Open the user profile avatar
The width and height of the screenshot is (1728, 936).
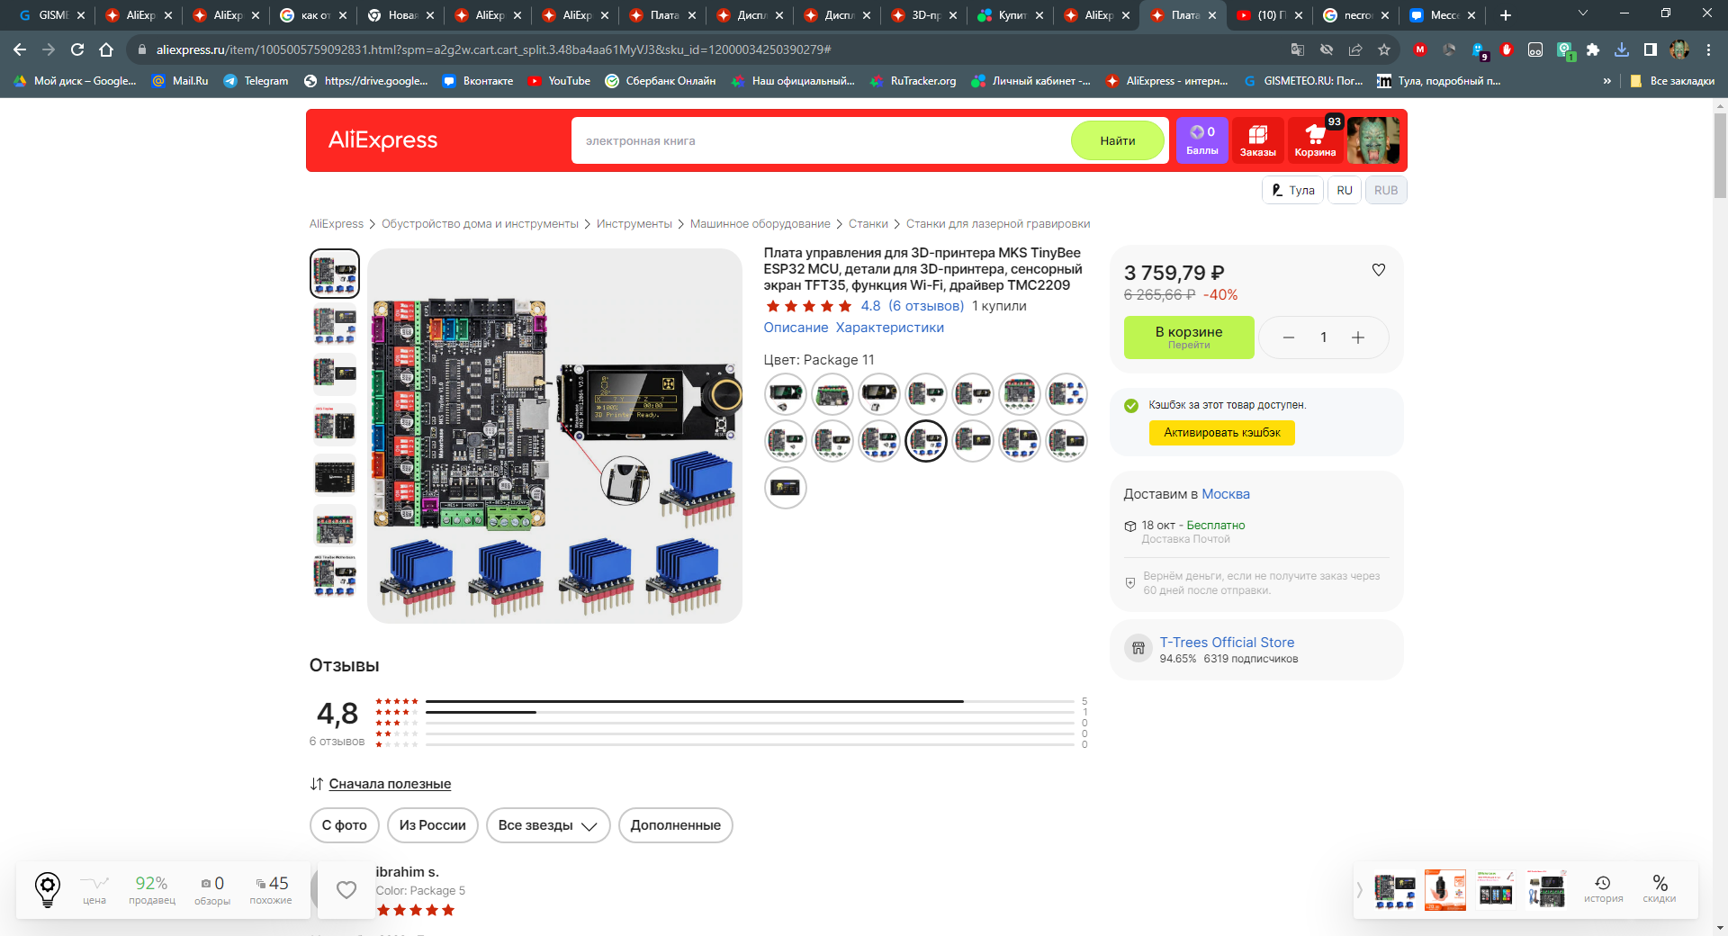(1373, 140)
